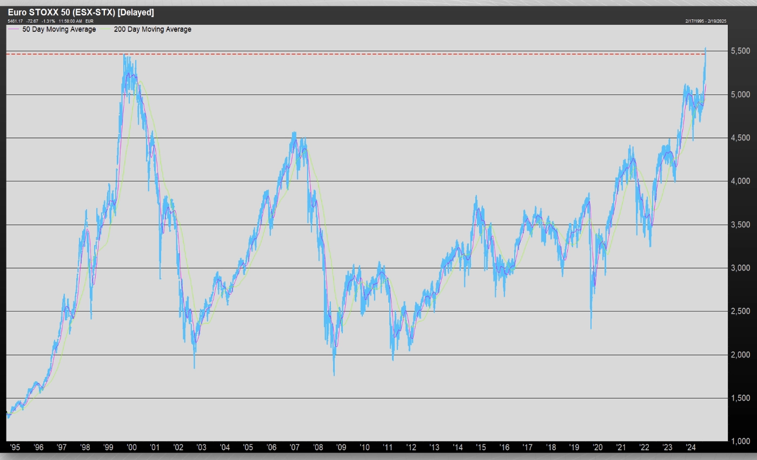Click the '19 x-axis year label

[574, 447]
